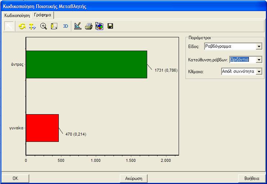The height and width of the screenshot is (184, 267).
Task: Click the red γυναίκα bar
Action: [43, 128]
